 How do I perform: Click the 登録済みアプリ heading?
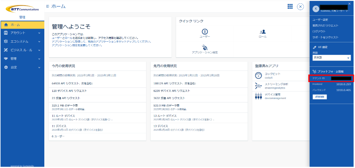coord(266,66)
